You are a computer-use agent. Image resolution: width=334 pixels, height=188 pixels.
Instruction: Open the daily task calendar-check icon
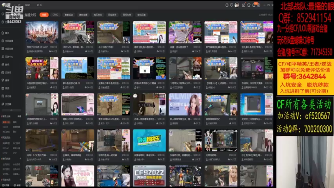coord(243,5)
